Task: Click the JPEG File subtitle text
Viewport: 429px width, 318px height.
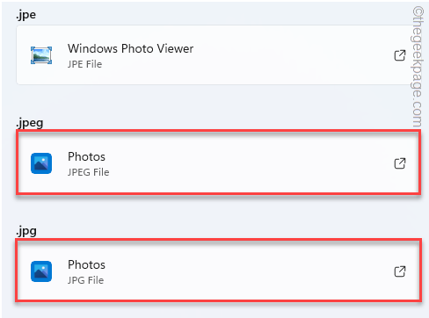Action: click(88, 172)
